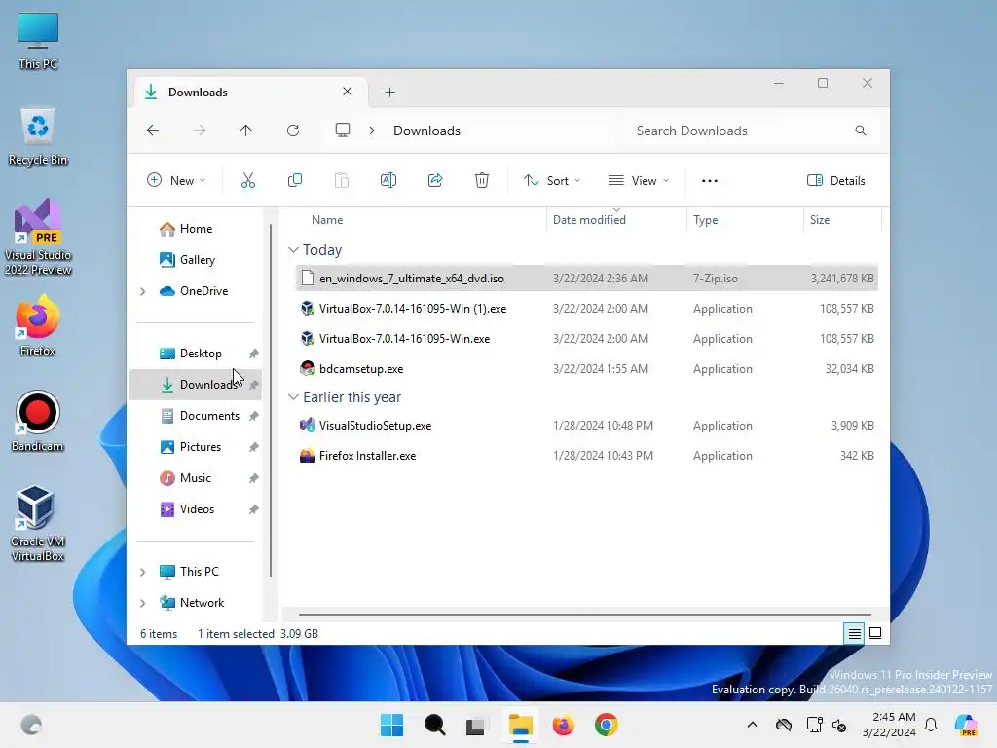The width and height of the screenshot is (997, 748).
Task: Select bdcamsetup.exe file
Action: (587, 369)
